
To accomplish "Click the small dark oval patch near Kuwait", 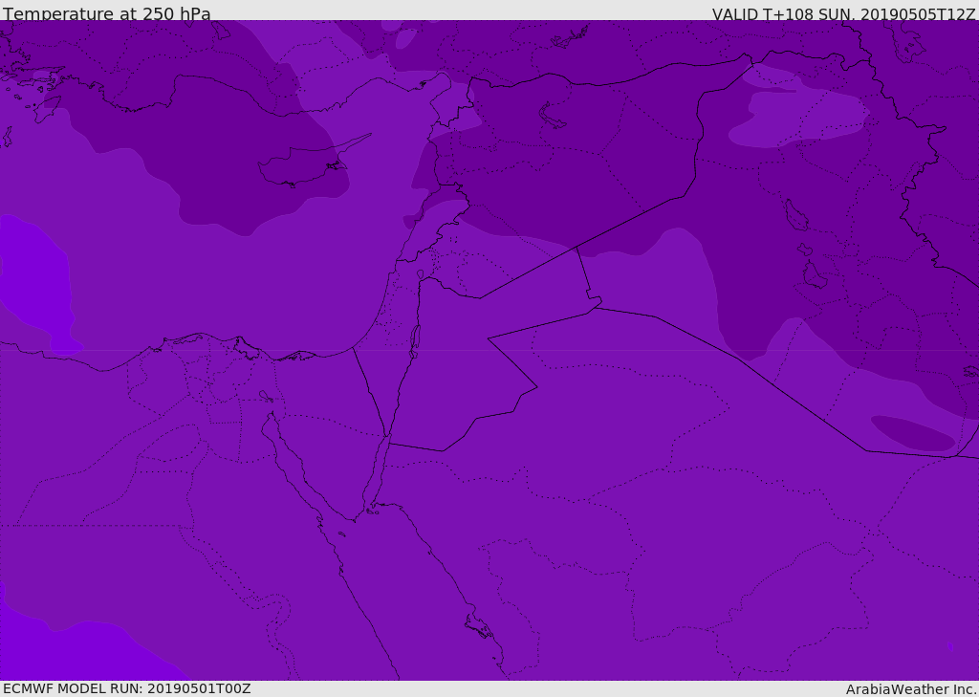I will (912, 433).
